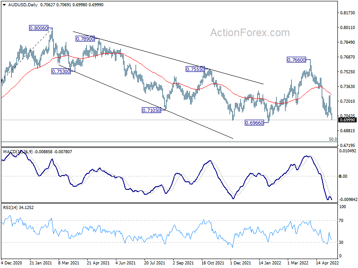The height and width of the screenshot is (268, 358).
Task: Click the 4 Dec 2020 date label
Action: [12, 263]
